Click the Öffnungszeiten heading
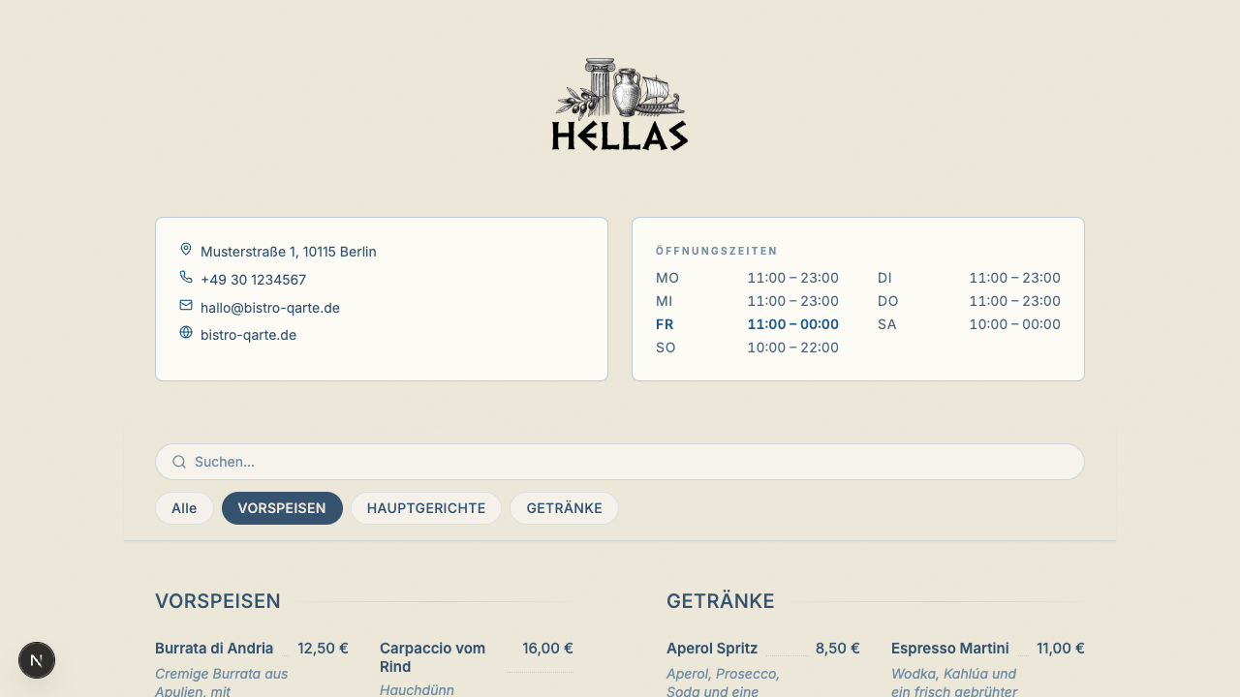 tap(717, 251)
